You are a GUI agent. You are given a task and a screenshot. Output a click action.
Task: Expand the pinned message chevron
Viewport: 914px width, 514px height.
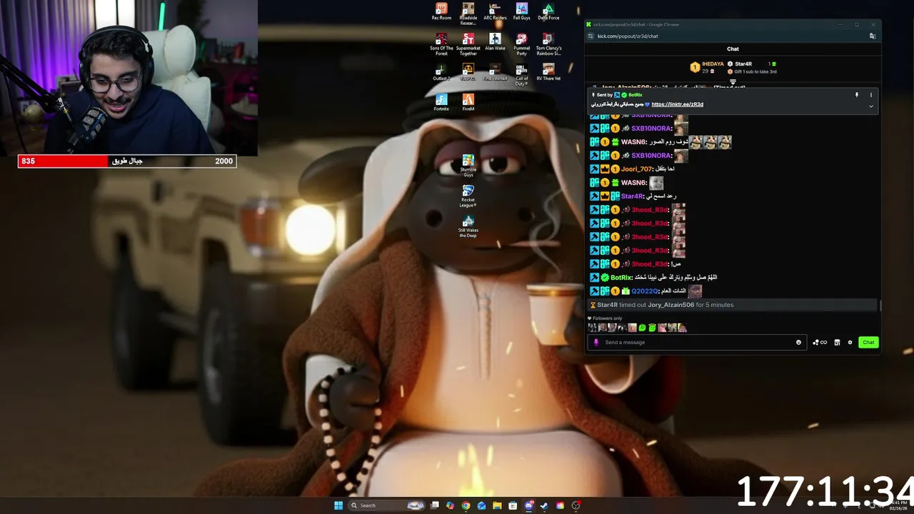[870, 106]
